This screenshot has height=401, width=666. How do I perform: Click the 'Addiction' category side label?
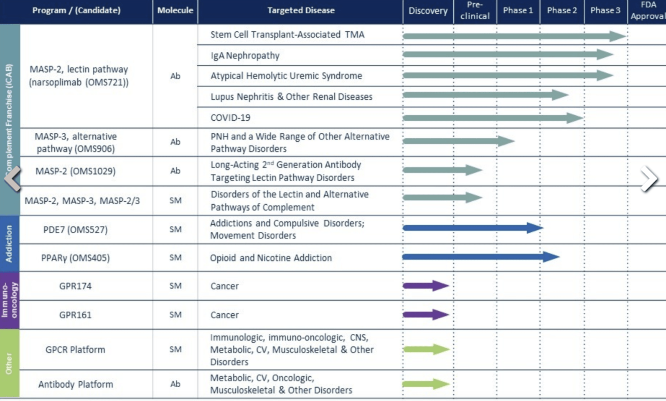click(9, 244)
